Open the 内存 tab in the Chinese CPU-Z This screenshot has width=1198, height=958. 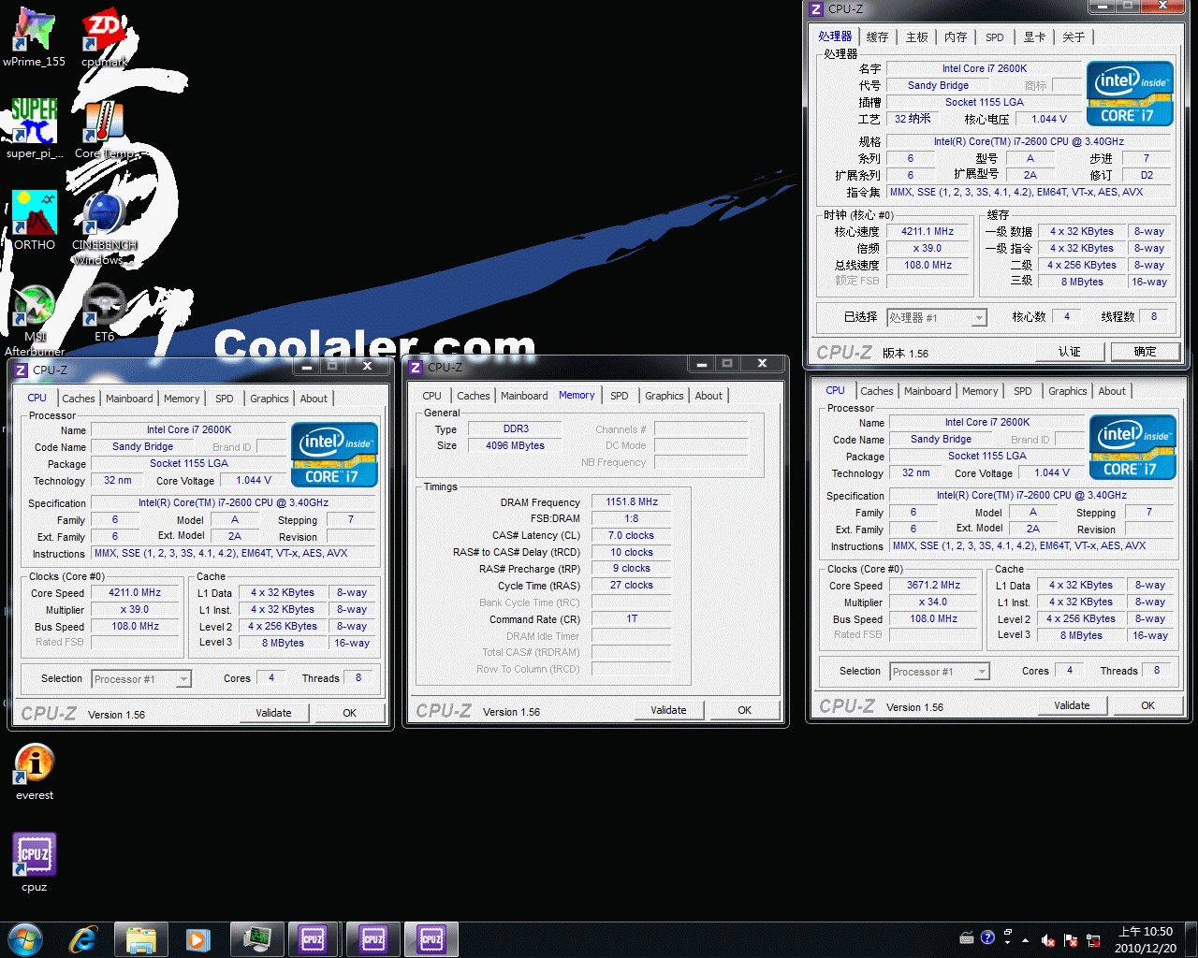click(956, 37)
